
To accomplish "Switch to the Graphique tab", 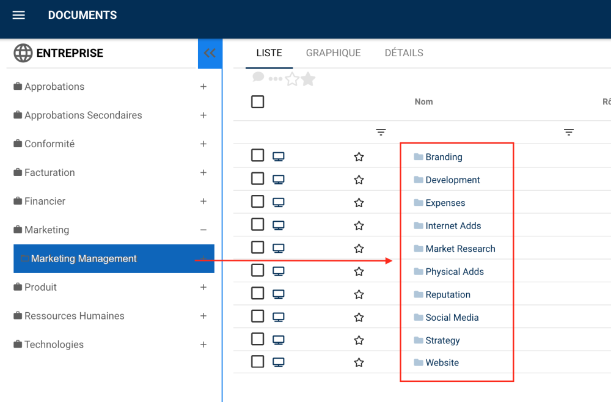I will tap(333, 53).
